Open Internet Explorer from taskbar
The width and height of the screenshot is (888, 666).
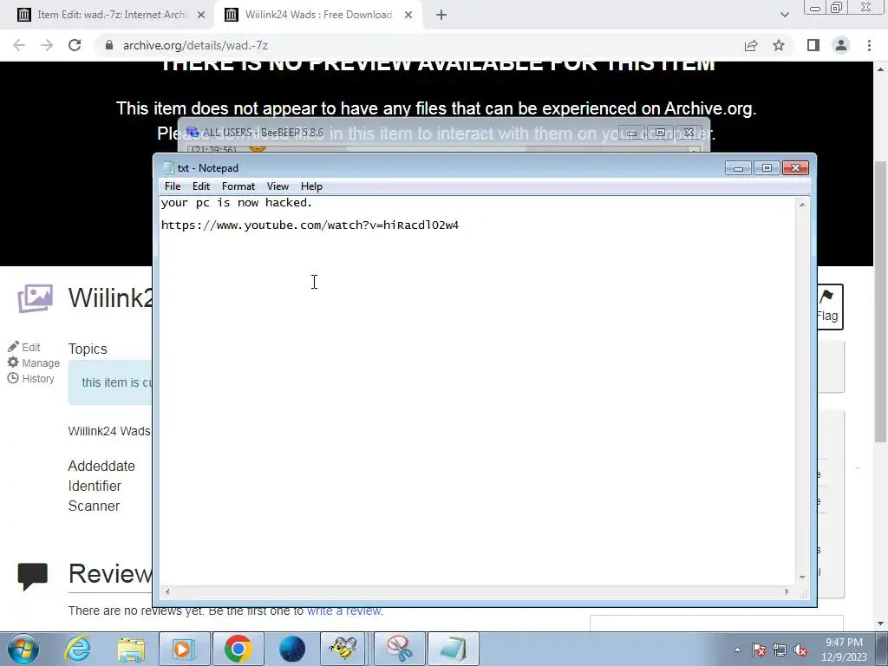[x=77, y=649]
